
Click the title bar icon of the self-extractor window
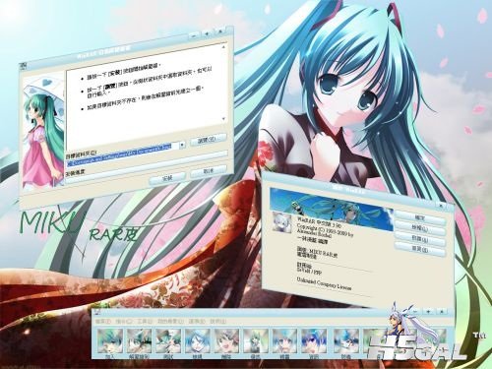tap(24, 67)
